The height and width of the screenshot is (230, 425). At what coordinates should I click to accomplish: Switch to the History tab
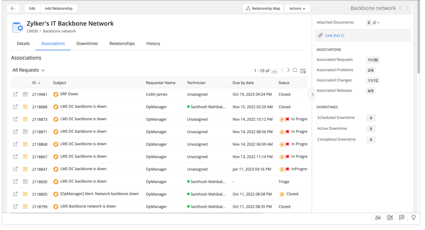[153, 43]
